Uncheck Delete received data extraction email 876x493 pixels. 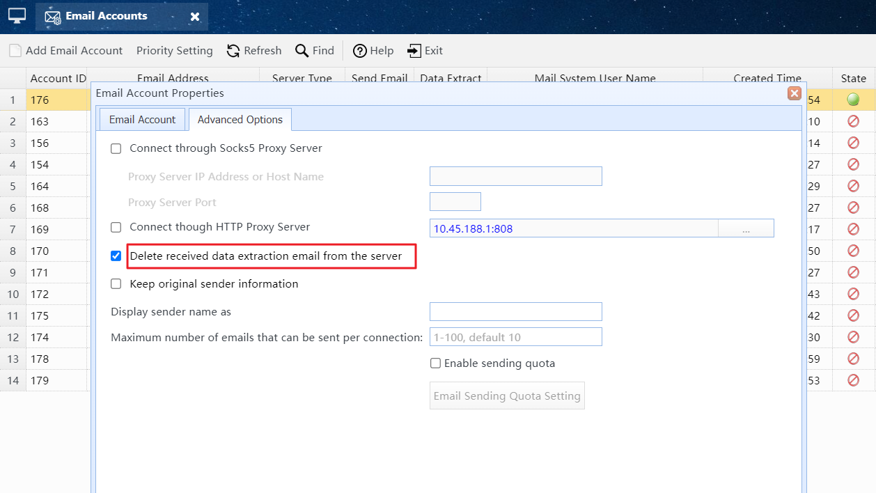[x=116, y=256]
